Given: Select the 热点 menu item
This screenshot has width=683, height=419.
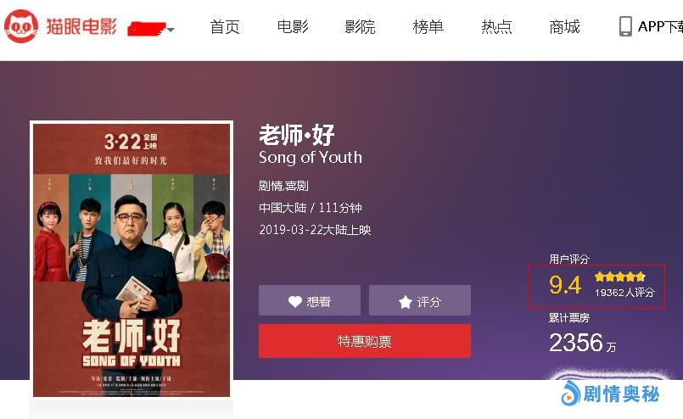Looking at the screenshot, I should pos(496,27).
